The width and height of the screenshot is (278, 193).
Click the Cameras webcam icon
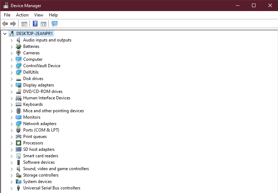pyautogui.click(x=19, y=53)
